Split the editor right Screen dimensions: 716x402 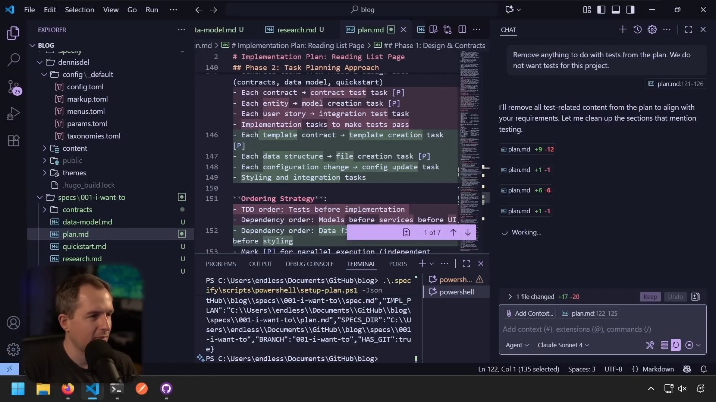click(462, 29)
